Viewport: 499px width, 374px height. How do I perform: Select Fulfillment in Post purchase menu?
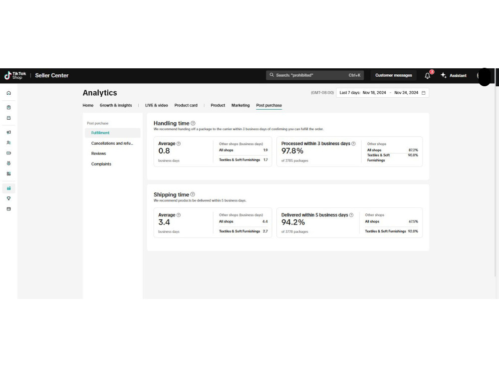(113, 133)
